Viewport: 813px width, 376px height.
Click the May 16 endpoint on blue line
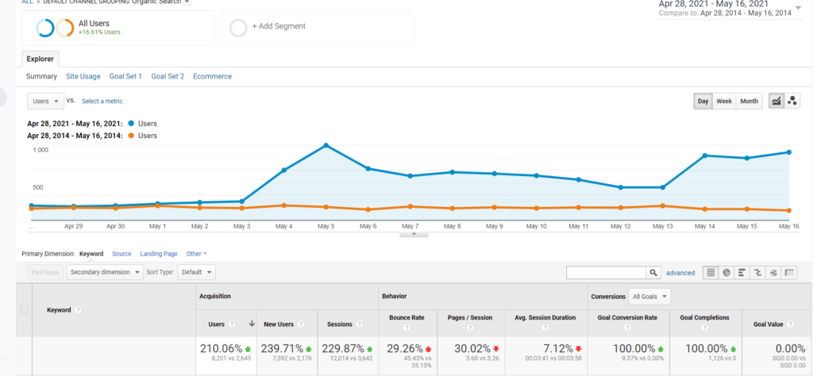(788, 152)
